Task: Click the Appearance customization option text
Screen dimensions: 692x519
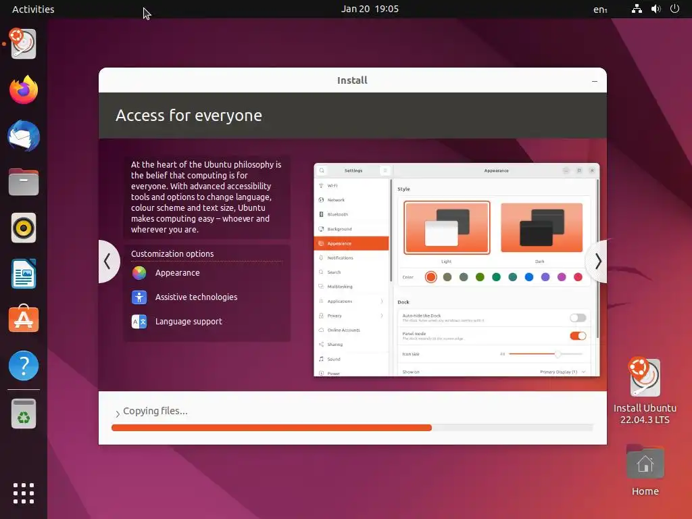Action: [178, 273]
